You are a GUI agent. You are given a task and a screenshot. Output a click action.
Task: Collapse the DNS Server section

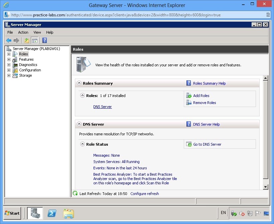79,124
